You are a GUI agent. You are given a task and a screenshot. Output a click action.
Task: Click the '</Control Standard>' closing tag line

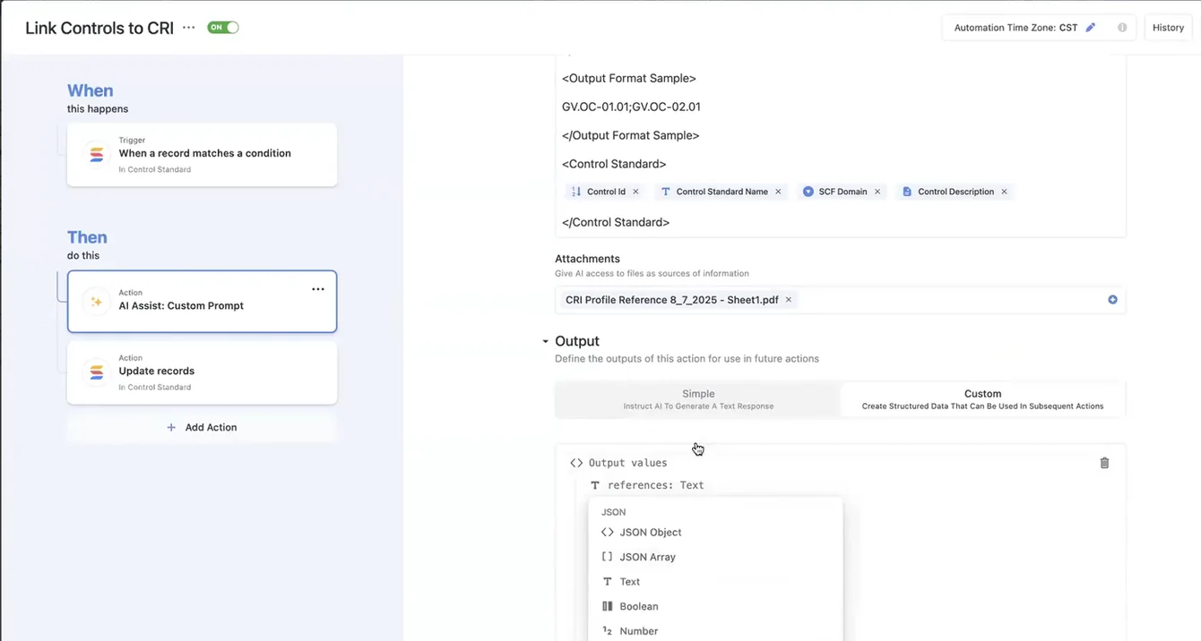click(x=616, y=222)
